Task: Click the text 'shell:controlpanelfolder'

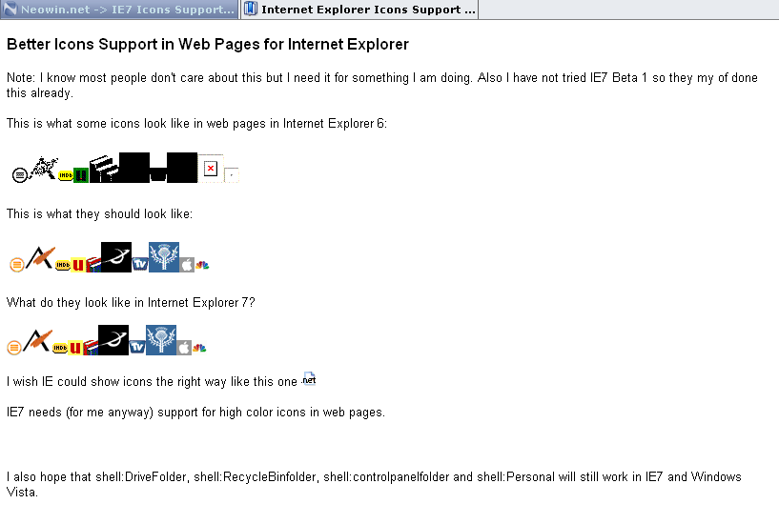Action: click(x=386, y=477)
